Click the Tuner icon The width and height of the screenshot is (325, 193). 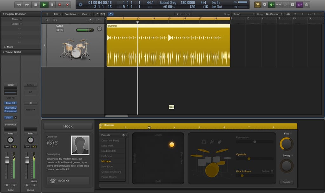[x=286, y=4]
